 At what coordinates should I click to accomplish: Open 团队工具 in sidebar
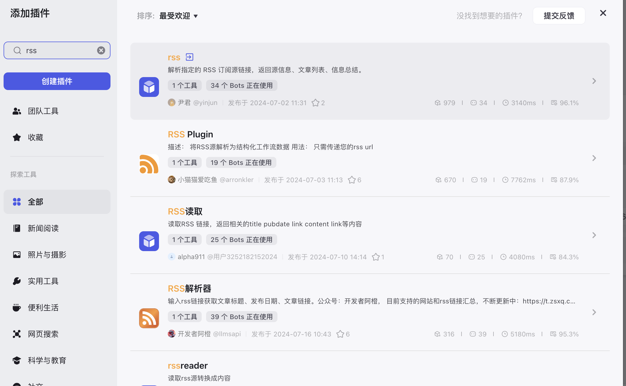pyautogui.click(x=43, y=111)
